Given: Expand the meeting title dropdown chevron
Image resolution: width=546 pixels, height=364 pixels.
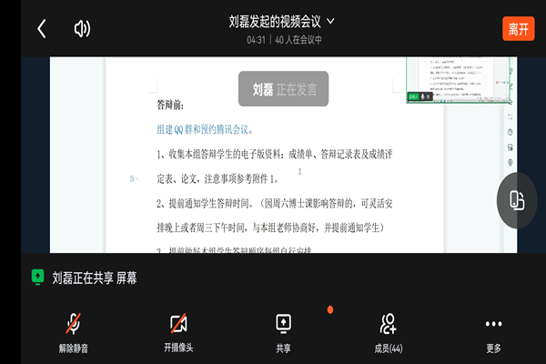Looking at the screenshot, I should (x=330, y=20).
